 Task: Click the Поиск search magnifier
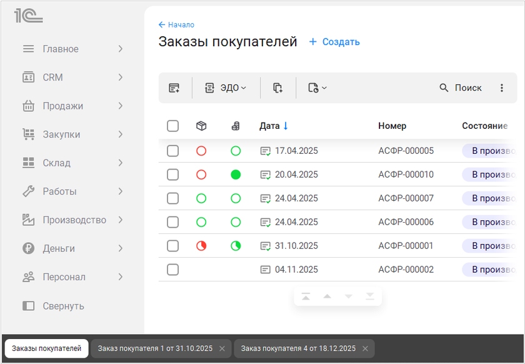click(x=444, y=88)
